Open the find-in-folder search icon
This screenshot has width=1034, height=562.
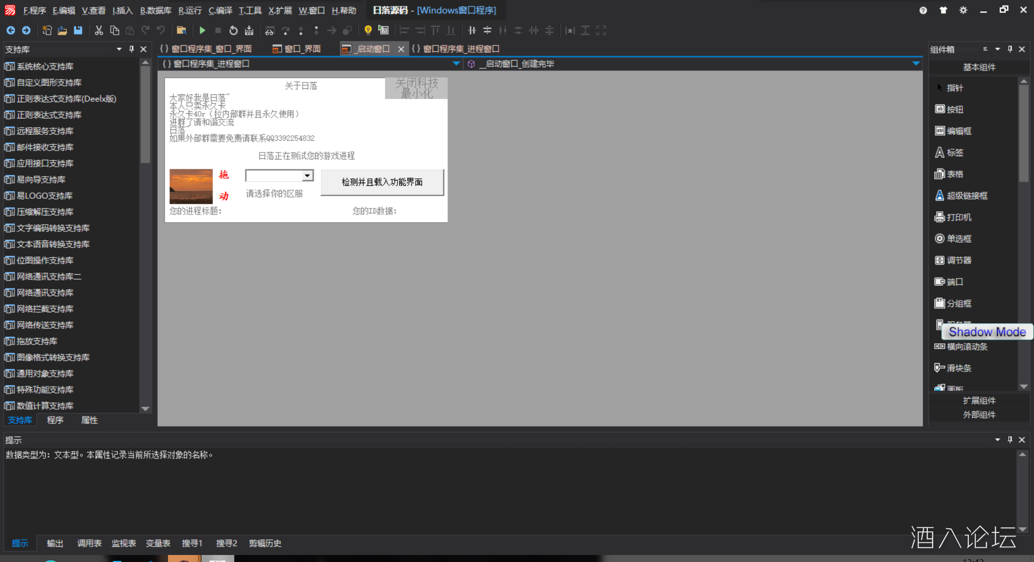point(181,30)
